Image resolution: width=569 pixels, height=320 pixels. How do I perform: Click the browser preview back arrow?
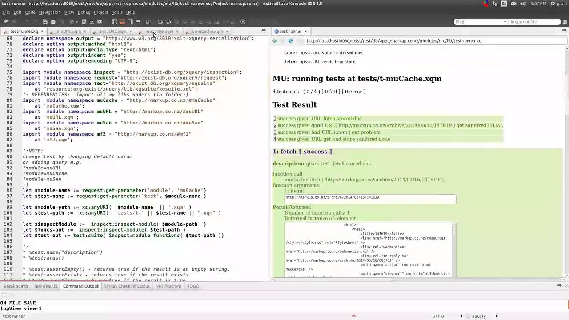click(x=275, y=41)
